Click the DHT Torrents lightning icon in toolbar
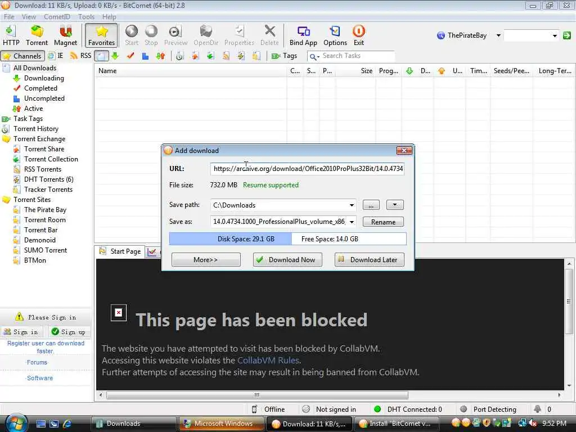 [241, 56]
